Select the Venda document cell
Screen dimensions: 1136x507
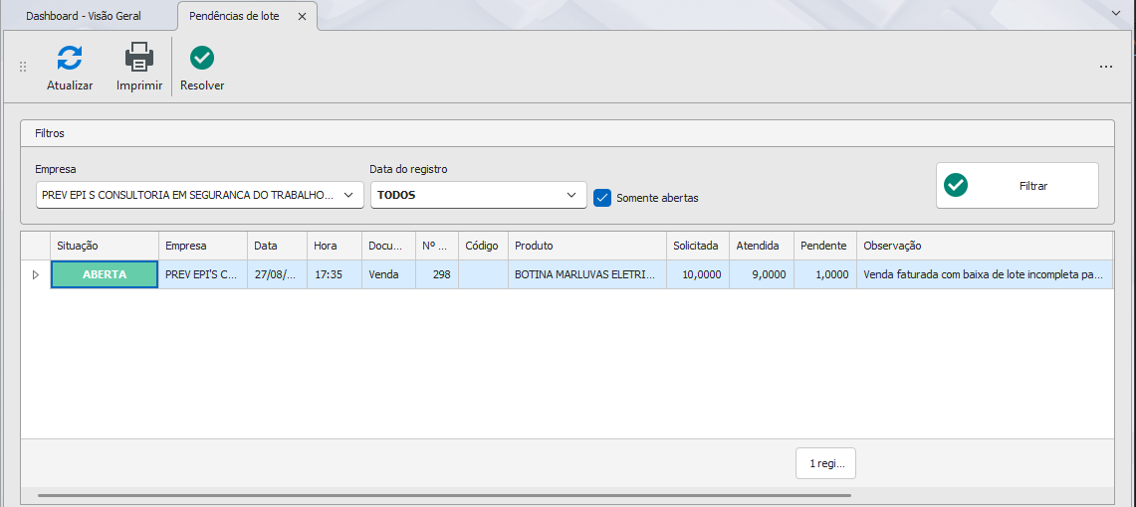(x=388, y=274)
